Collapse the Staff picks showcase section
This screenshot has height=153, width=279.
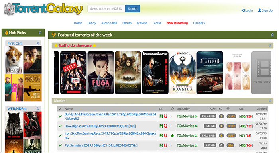[270, 45]
